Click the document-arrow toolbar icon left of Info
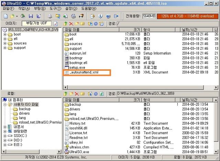This screenshot has width=220, height=161. (x=92, y=16)
